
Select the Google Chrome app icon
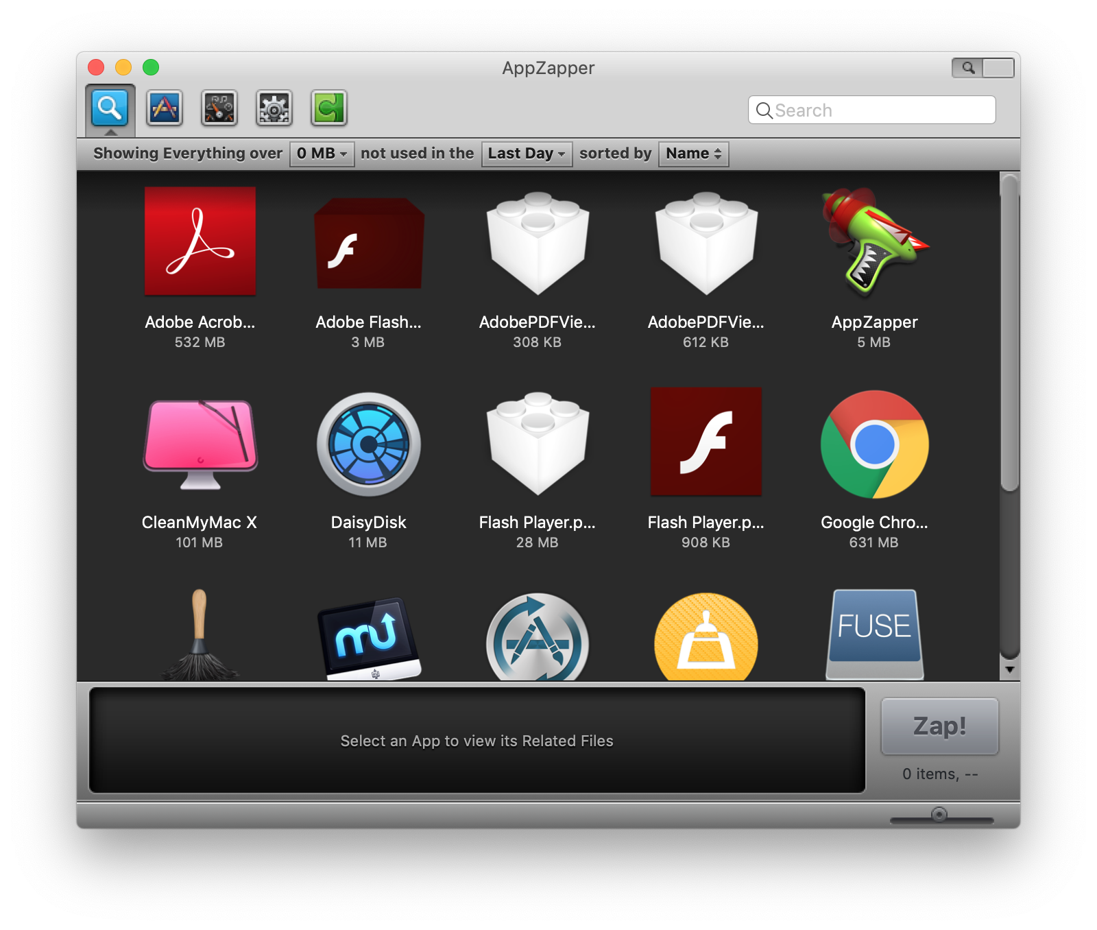tap(875, 444)
